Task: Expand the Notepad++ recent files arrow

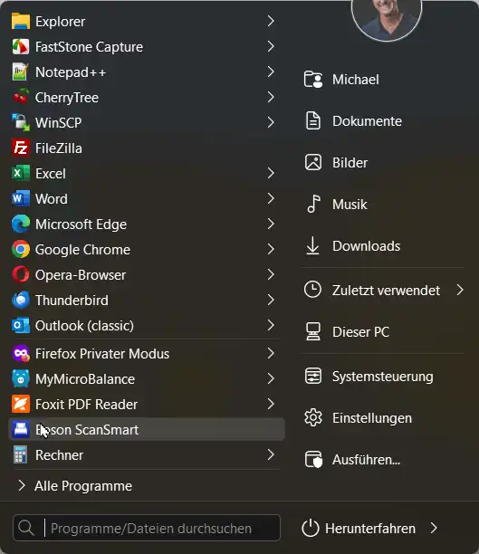Action: [x=271, y=72]
